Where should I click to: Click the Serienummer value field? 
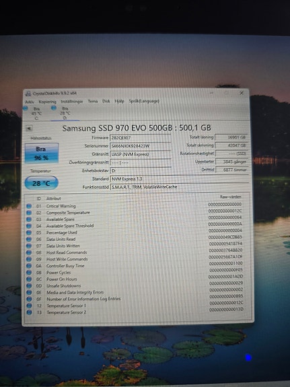pos(140,146)
